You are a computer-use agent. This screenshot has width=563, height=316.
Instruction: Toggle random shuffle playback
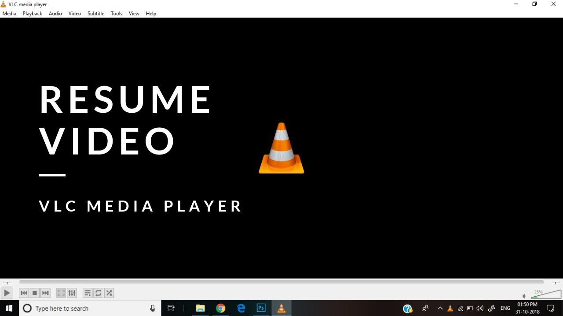(x=109, y=293)
